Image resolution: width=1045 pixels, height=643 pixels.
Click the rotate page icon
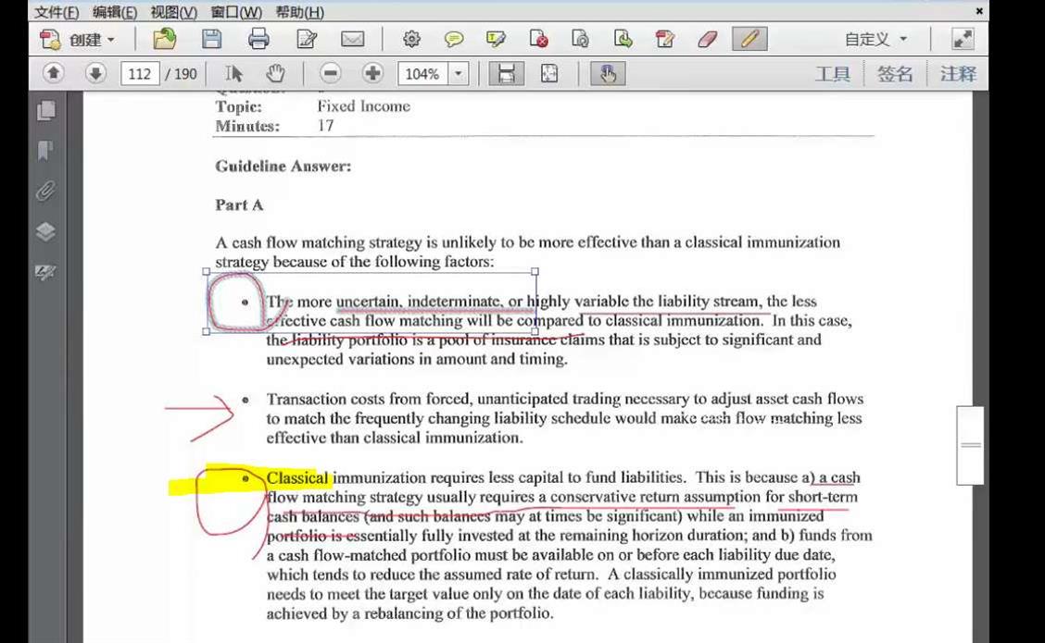tap(581, 39)
